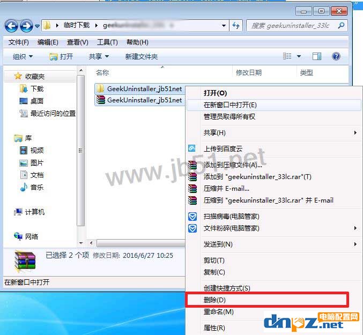Click the WinRAR archive preview icon in details pane
The image size is (363, 335).
(25, 261)
